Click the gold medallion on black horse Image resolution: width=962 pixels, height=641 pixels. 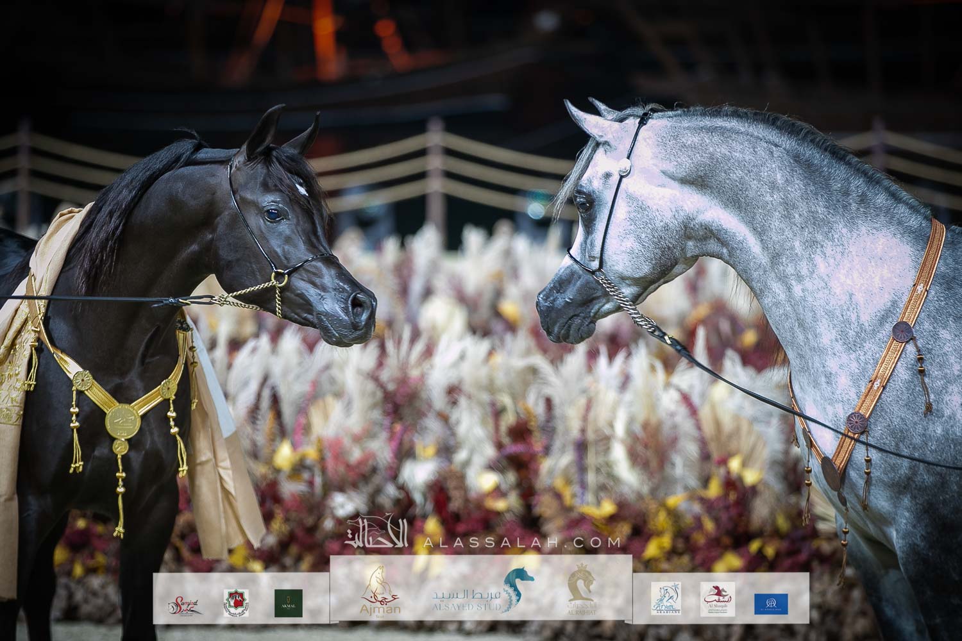[120, 420]
